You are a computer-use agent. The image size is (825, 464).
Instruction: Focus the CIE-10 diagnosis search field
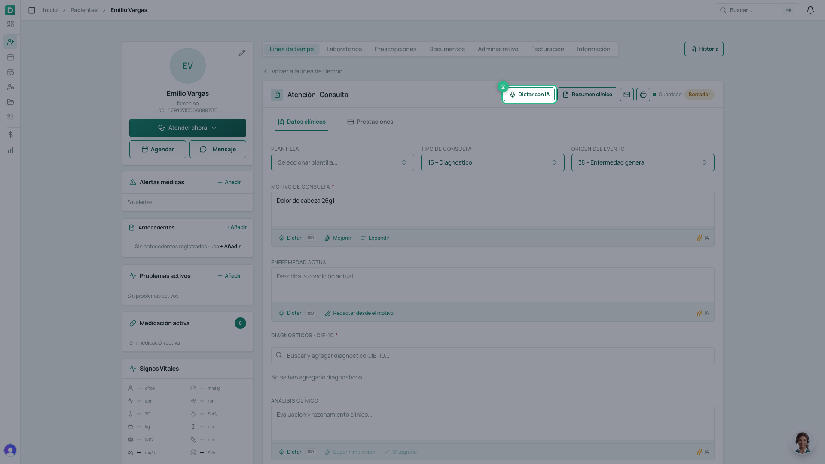point(492,356)
